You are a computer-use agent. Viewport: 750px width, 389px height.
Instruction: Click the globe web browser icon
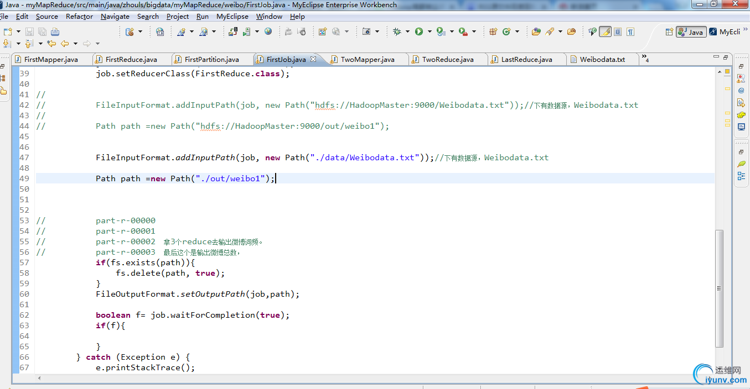(268, 31)
